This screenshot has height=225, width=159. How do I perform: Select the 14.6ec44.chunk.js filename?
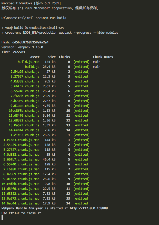pos(24,130)
